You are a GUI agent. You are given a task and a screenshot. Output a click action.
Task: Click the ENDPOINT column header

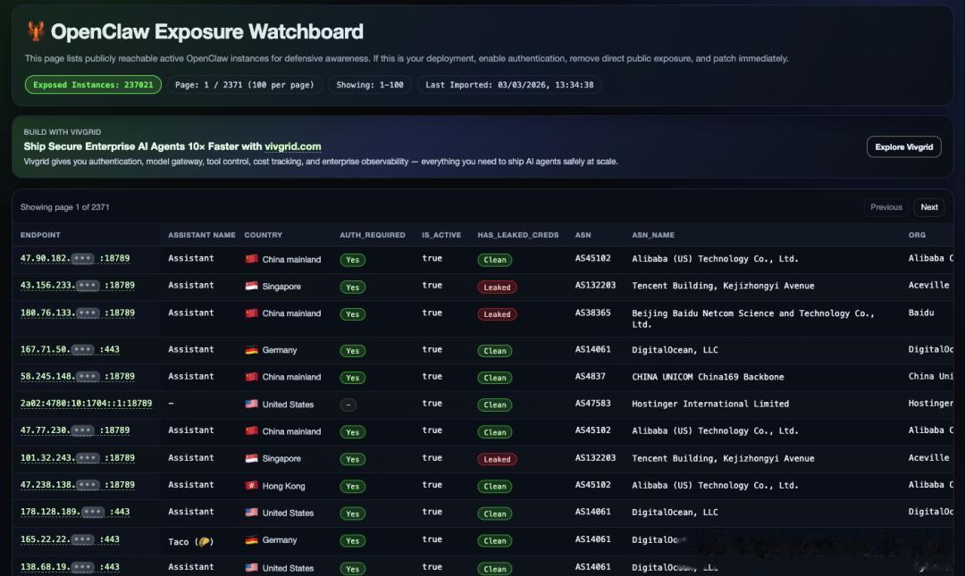click(x=40, y=235)
